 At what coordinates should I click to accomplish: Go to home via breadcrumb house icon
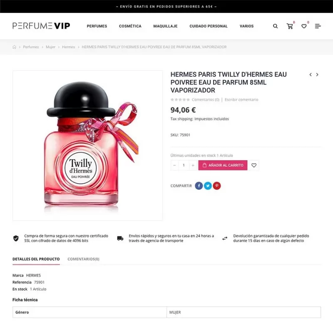[14, 47]
